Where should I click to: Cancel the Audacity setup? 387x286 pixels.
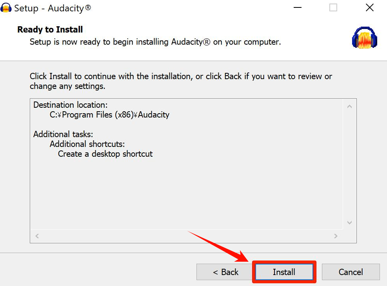pyautogui.click(x=351, y=272)
